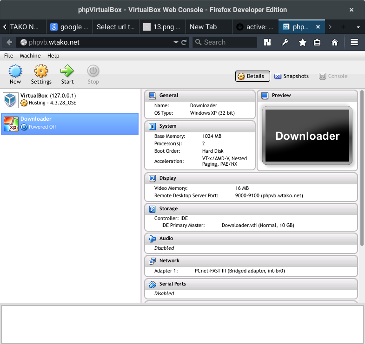Click the Windows XP (32 bit) OS type
This screenshot has width=365, height=344.
tap(212, 113)
